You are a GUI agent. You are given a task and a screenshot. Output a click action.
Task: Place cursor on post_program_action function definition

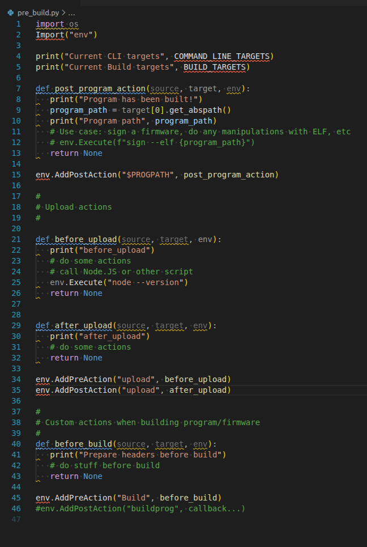pyautogui.click(x=100, y=88)
